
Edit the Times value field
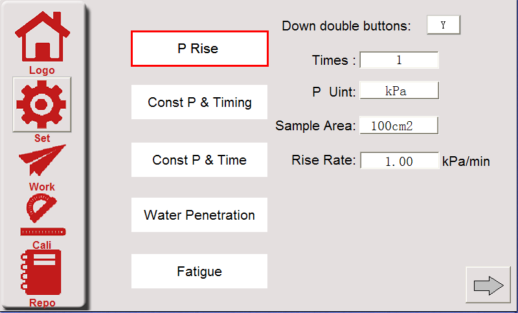point(399,60)
